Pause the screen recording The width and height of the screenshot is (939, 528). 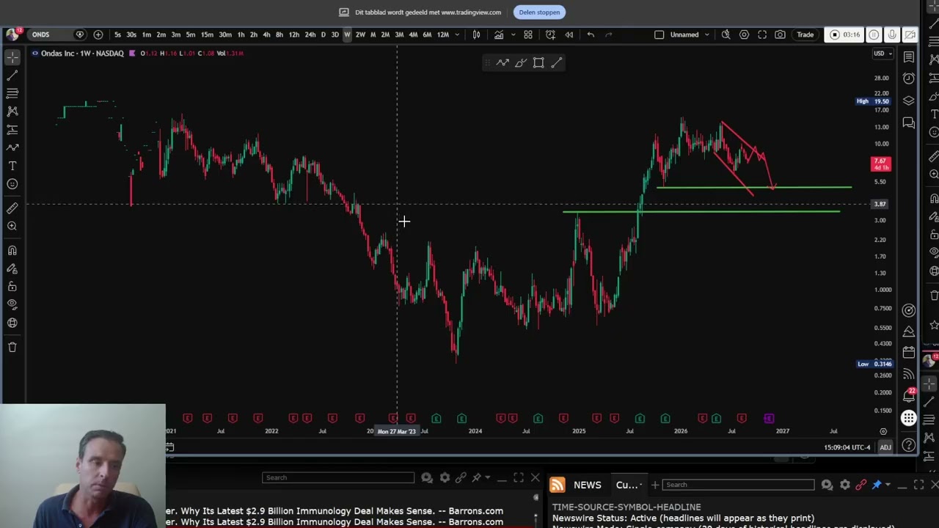tap(874, 34)
